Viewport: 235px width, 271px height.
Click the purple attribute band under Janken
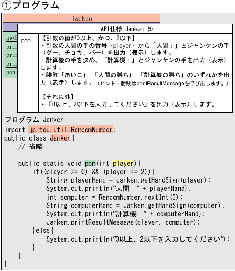[x=10, y=27]
